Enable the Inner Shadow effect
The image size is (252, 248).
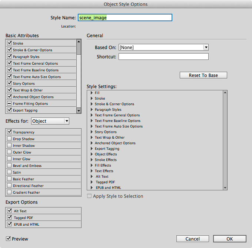click(x=9, y=145)
